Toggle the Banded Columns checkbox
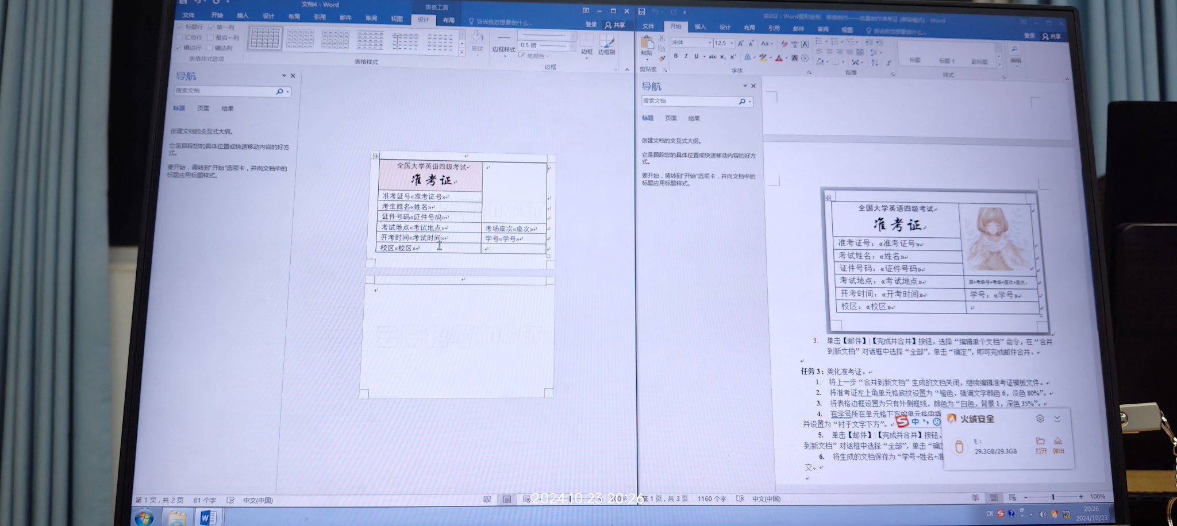The width and height of the screenshot is (1177, 526). click(x=209, y=48)
